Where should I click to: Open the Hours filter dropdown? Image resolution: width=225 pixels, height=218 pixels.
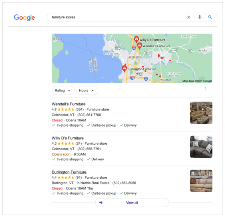coord(87,91)
